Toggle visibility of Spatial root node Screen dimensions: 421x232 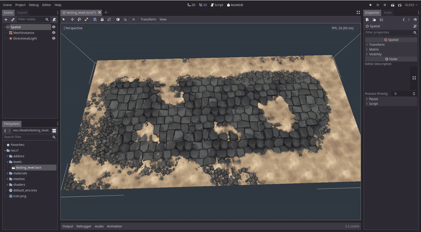[54, 27]
